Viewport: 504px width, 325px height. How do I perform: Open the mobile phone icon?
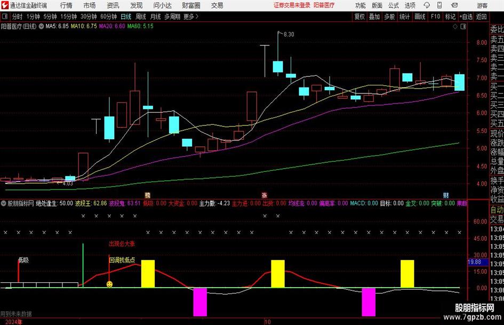(x=439, y=5)
